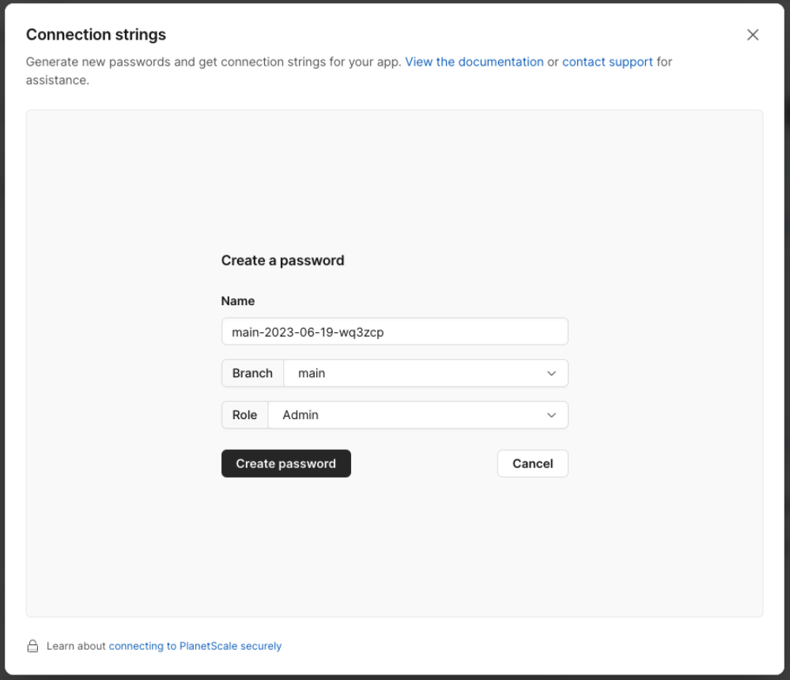Screen dimensions: 790x680
Task: Open the View the documentation link
Action: pyautogui.click(x=474, y=62)
